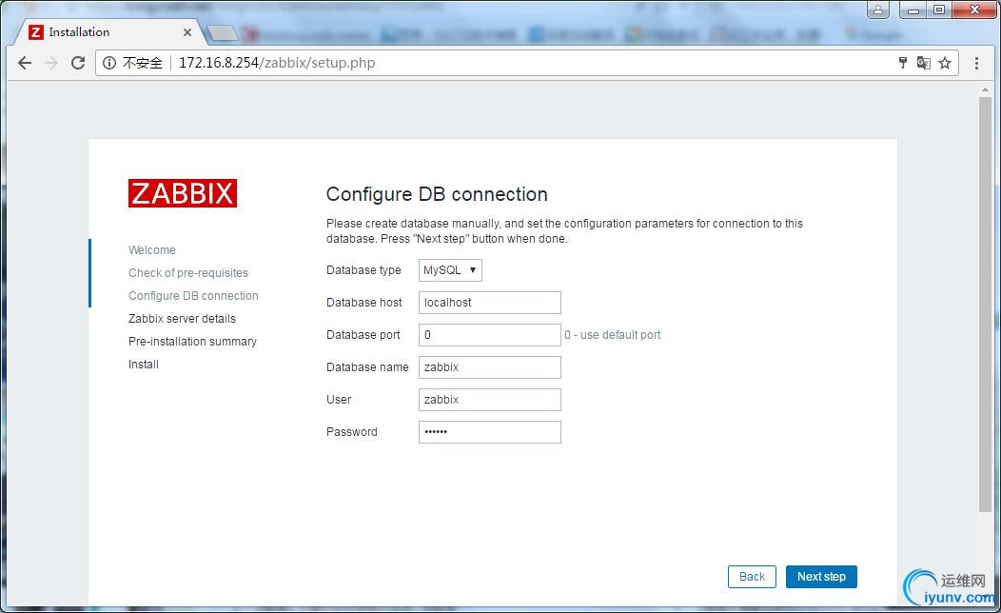Open the translate page icon
Screen dimensions: 1001x613
click(923, 63)
